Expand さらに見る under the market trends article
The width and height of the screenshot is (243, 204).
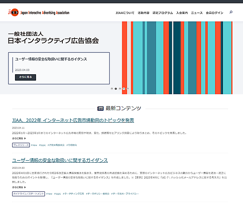pyautogui.click(x=19, y=138)
